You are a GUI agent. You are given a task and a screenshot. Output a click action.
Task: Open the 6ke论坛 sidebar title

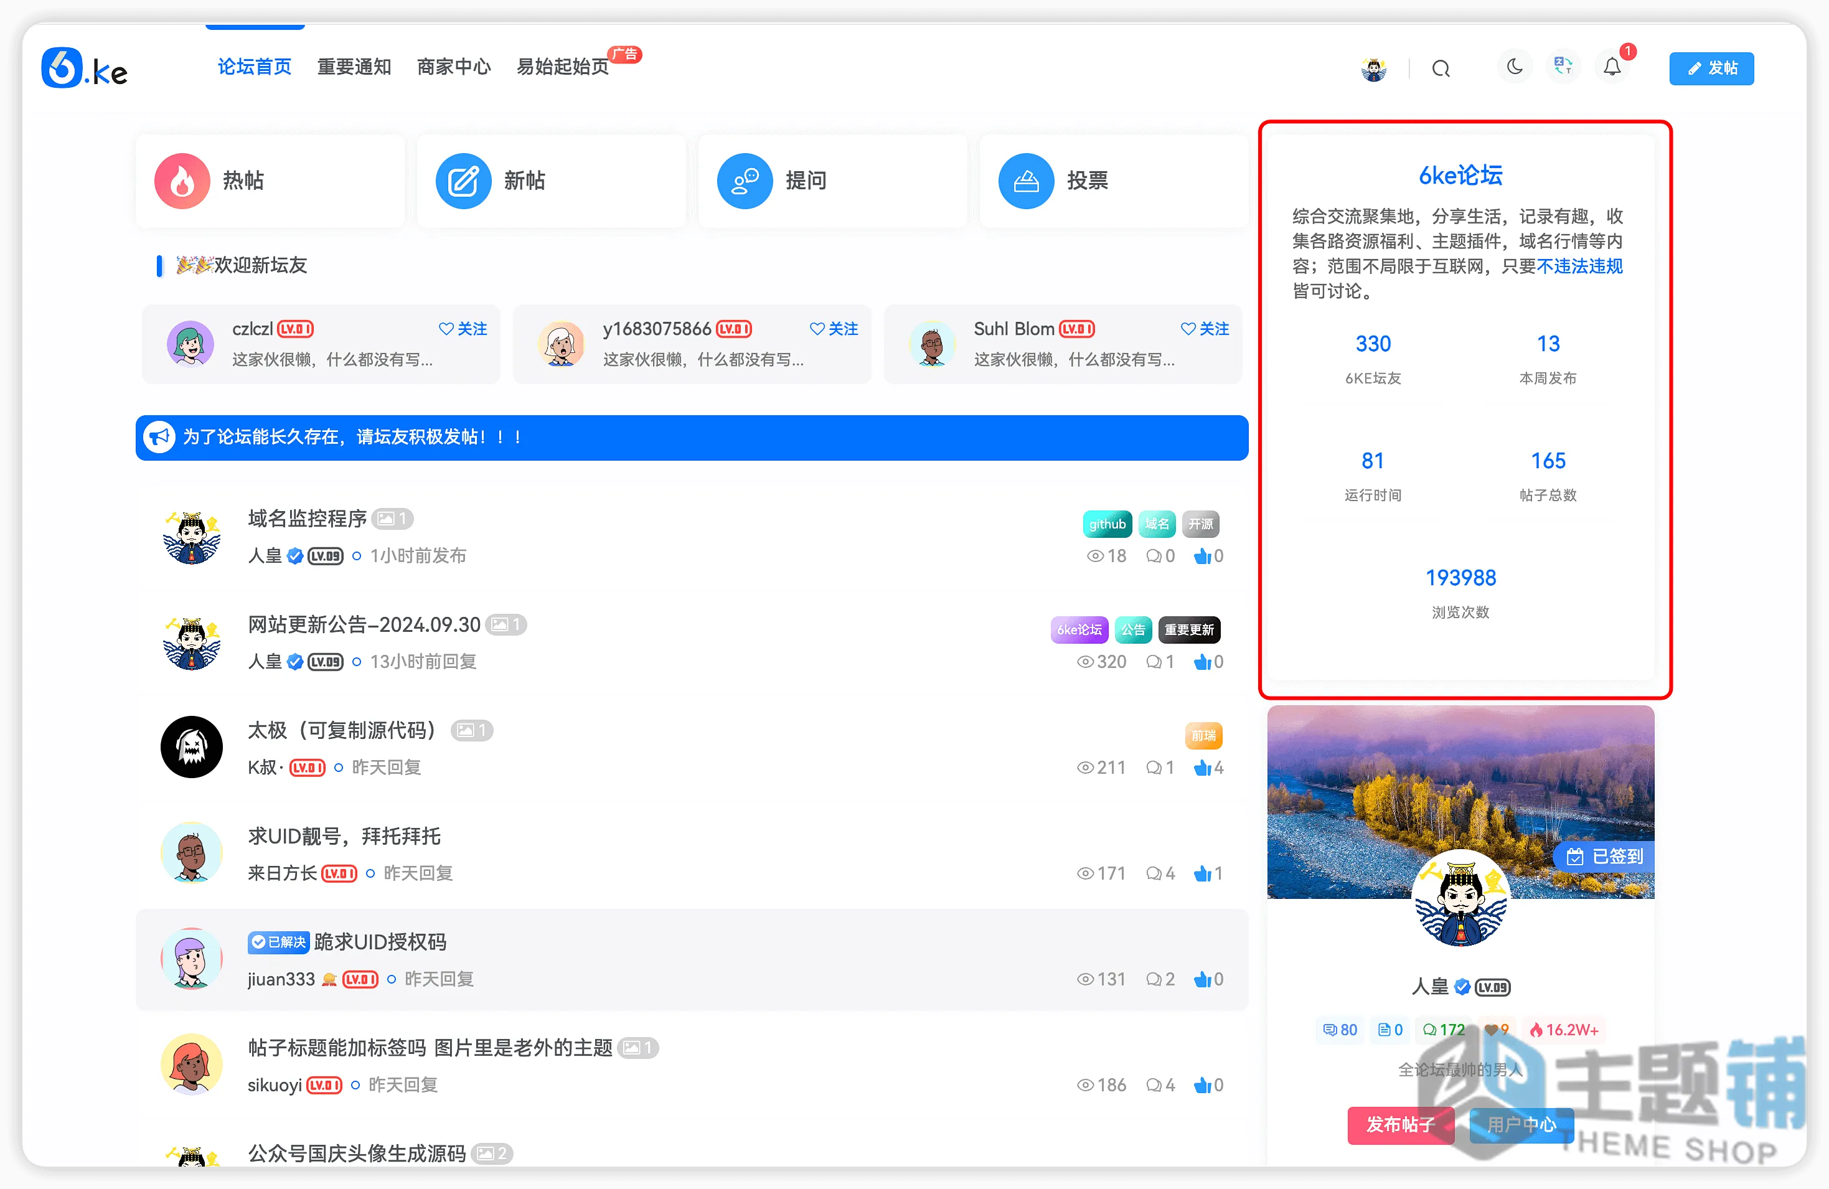click(x=1460, y=176)
